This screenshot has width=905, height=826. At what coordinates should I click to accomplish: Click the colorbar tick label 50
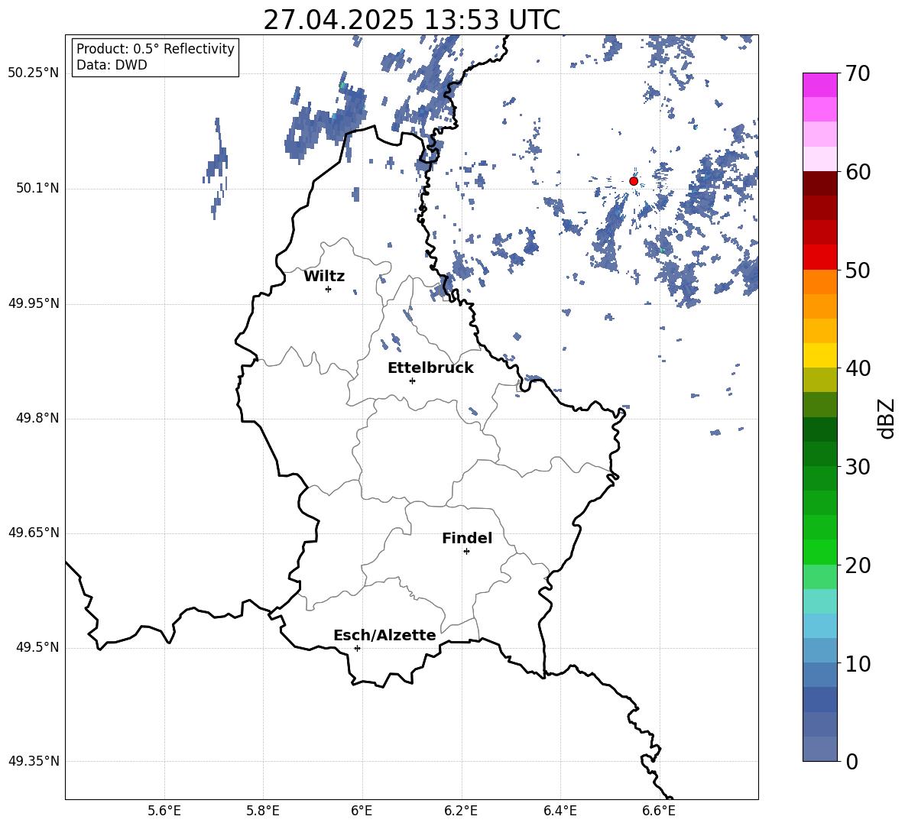point(858,270)
